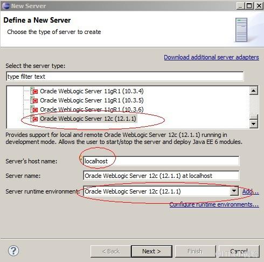
Task: Select Oracle WebLogic Server 11gR1 (10.3.4) entry
Action: [x=92, y=91]
